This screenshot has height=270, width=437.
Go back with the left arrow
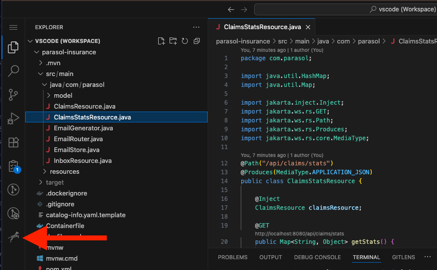click(231, 10)
